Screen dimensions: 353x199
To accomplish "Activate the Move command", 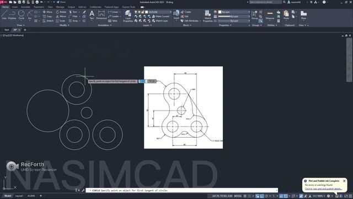I will coord(47,12).
